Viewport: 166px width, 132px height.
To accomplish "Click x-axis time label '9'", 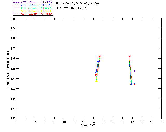I will coord(54,122).
